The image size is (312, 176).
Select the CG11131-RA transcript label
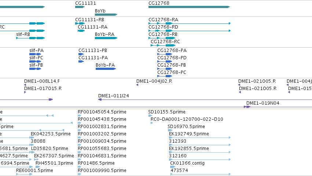(92, 27)
